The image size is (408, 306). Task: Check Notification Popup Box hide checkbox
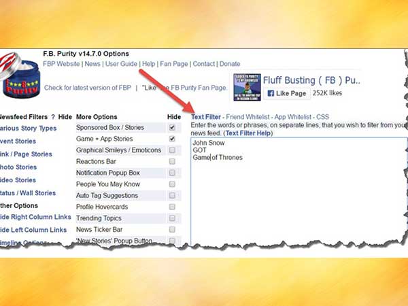(x=172, y=173)
